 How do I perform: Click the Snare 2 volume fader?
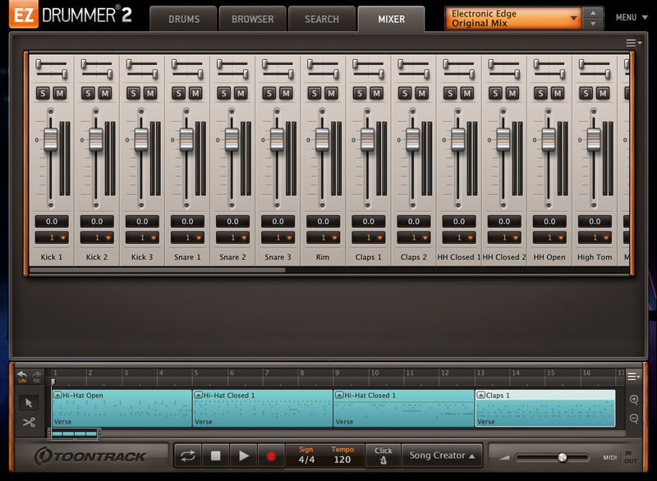(232, 140)
